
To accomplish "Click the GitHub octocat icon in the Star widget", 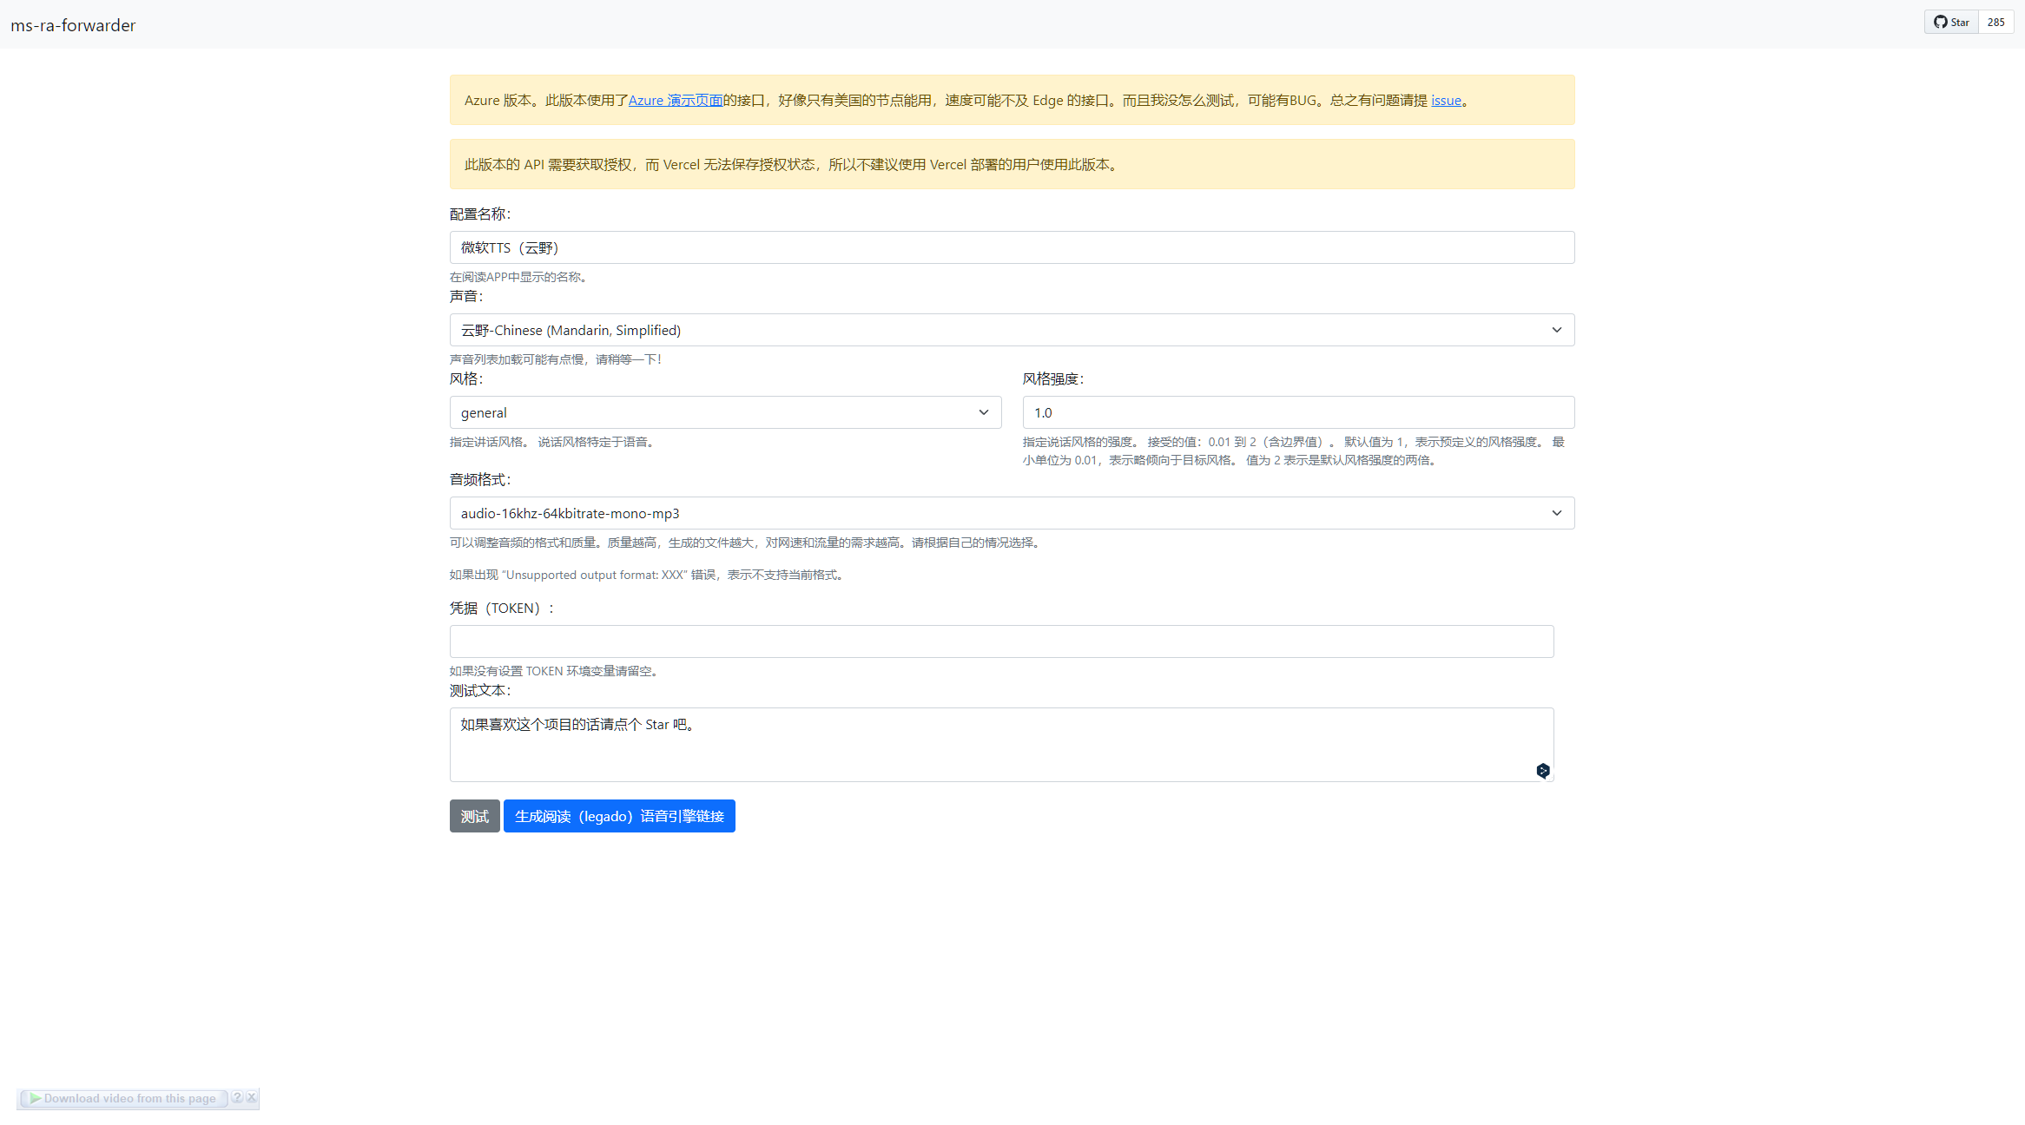I will 1939,22.
